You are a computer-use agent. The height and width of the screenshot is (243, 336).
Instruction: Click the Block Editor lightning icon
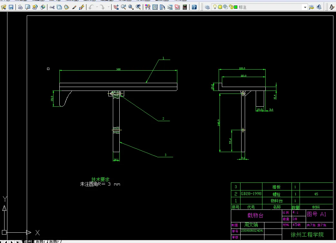82,7
